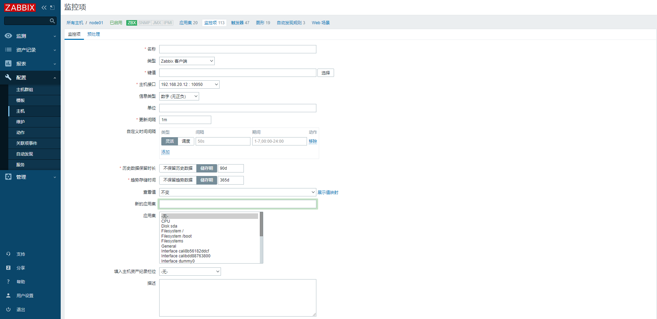Click the Zabbix logo
The width and height of the screenshot is (657, 319).
click(x=20, y=8)
